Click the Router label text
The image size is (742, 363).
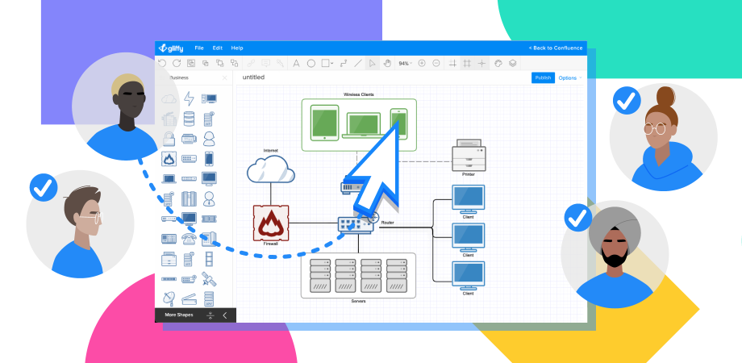click(x=388, y=223)
